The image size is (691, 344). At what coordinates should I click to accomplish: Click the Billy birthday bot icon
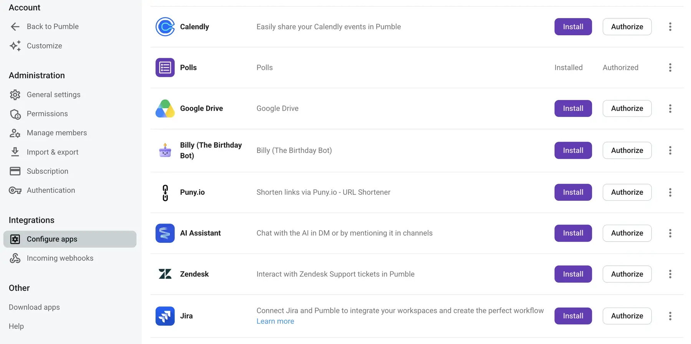point(165,150)
